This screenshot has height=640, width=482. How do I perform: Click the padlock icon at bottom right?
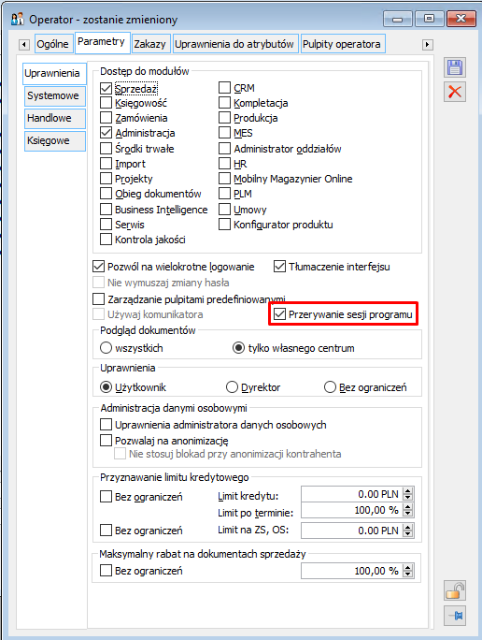(455, 590)
